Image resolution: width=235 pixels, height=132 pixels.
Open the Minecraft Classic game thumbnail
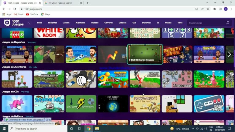(49, 79)
